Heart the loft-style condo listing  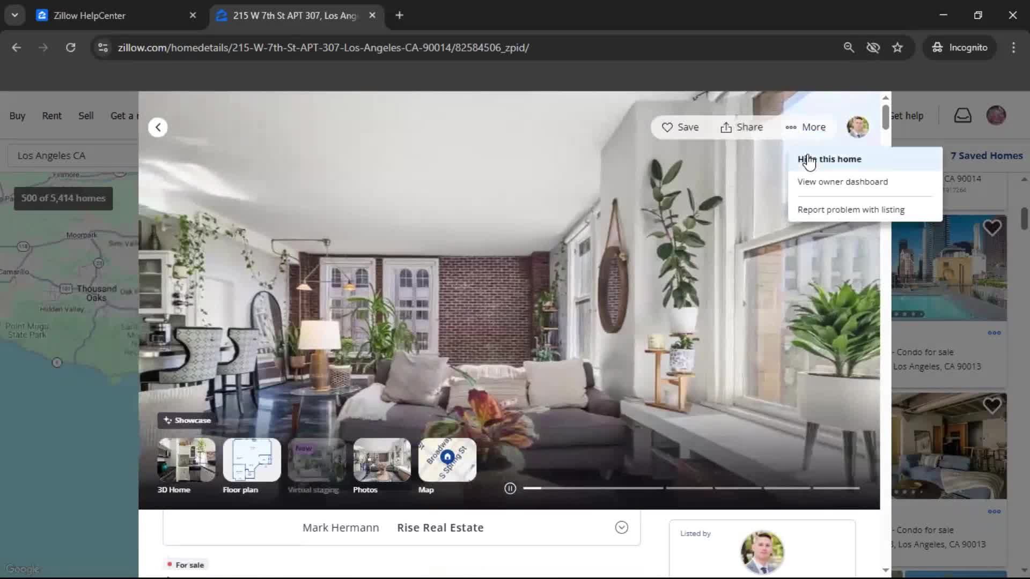991,405
